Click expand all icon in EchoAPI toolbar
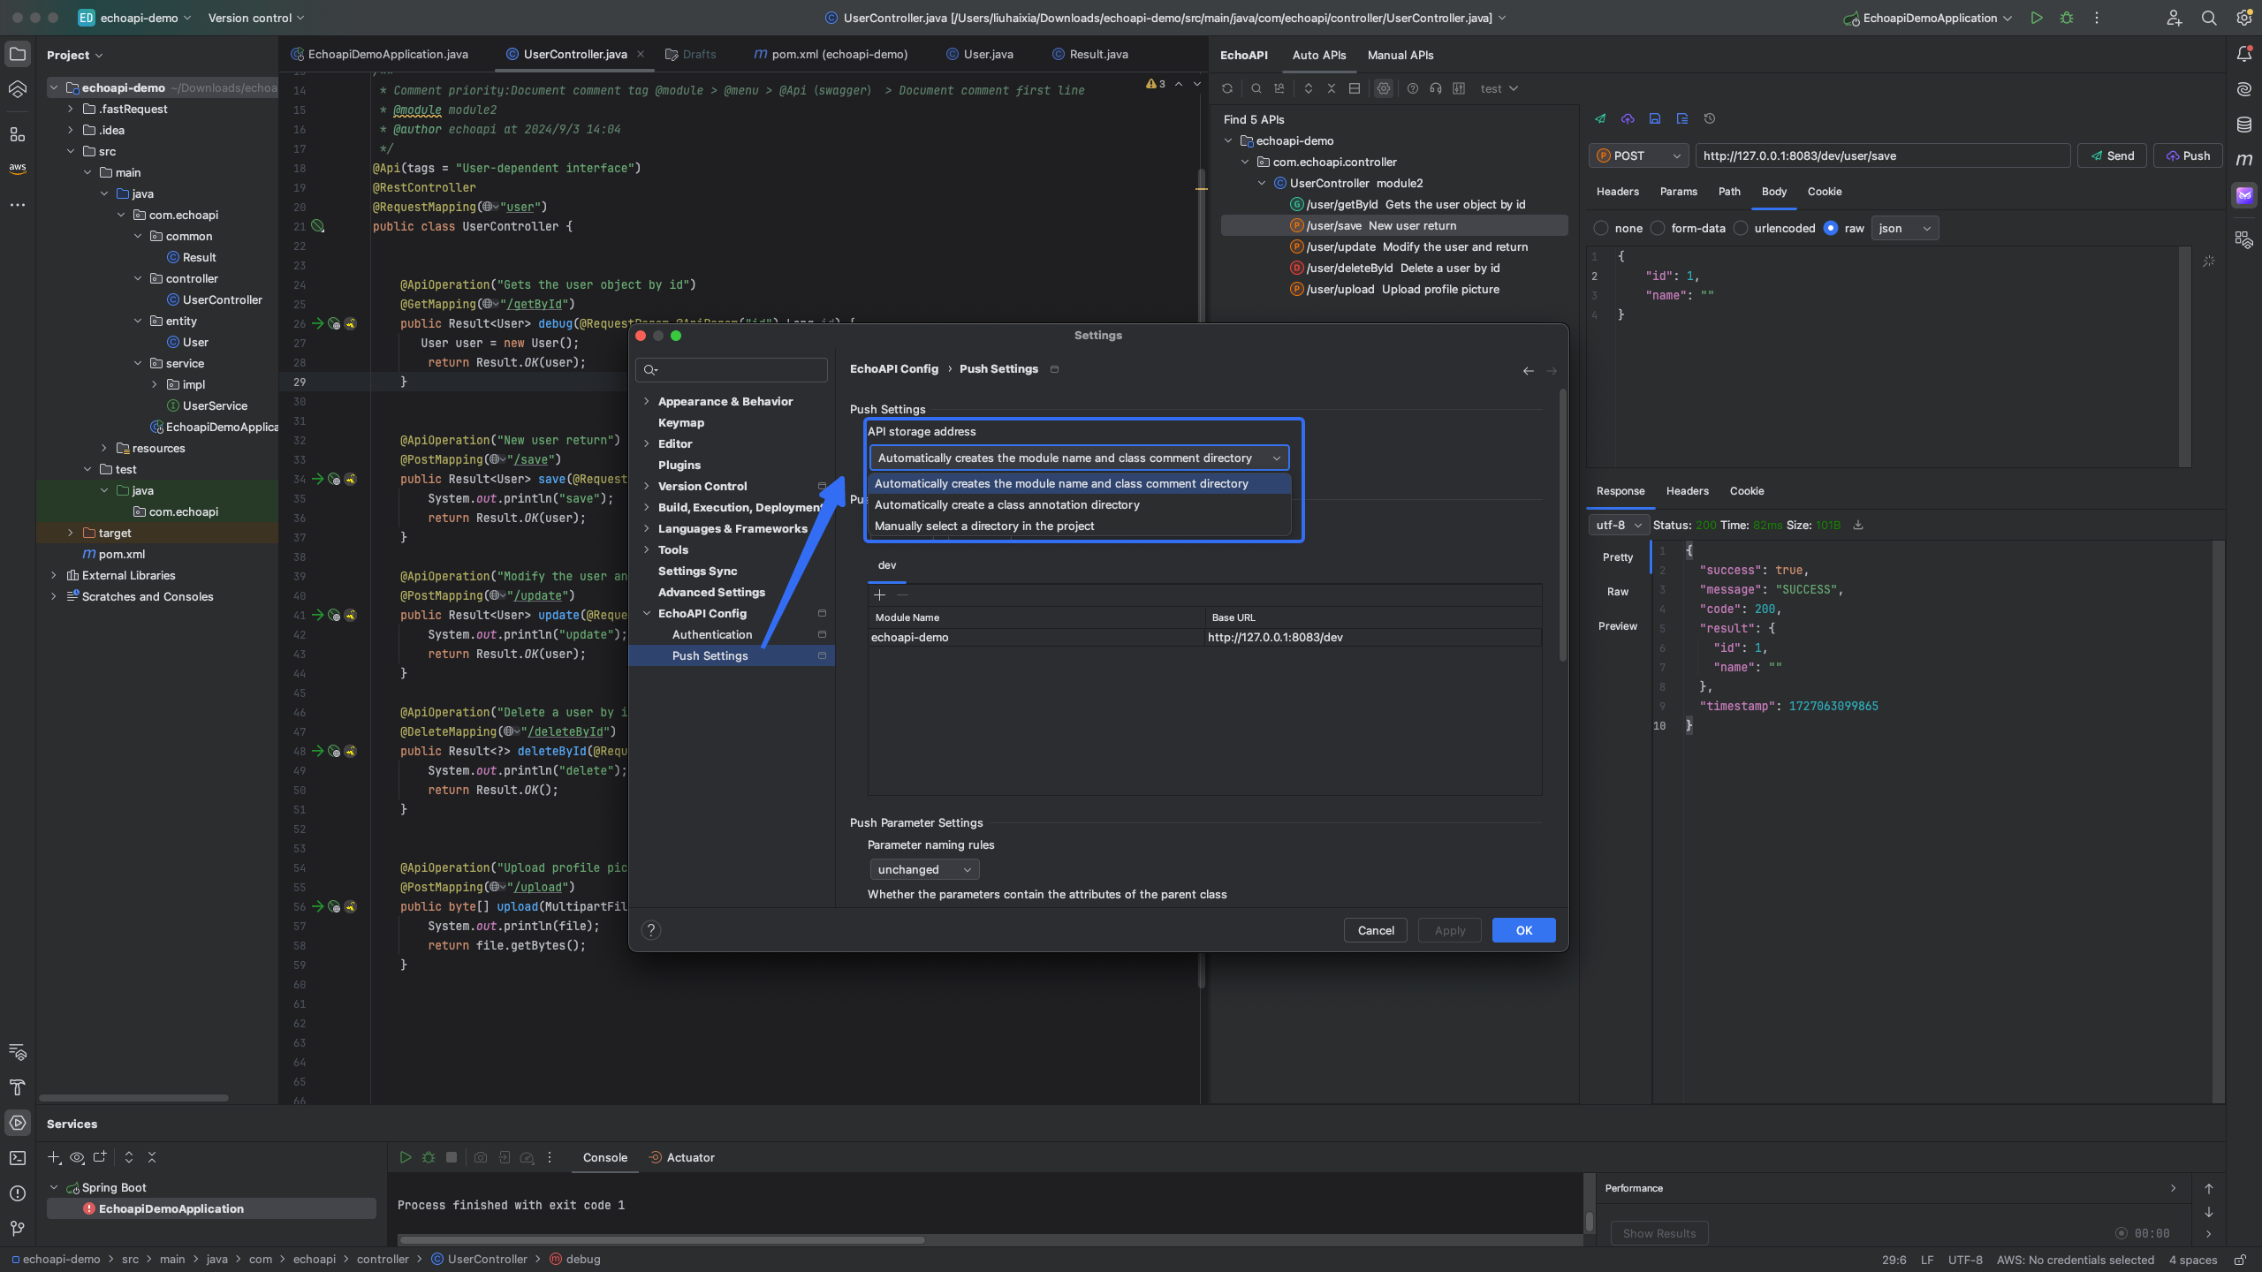This screenshot has width=2262, height=1272. (x=1309, y=88)
